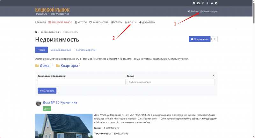Screen dimensions: 255x138
Task: Click the home icon in breadcrumbs
Action: coord(36,32)
